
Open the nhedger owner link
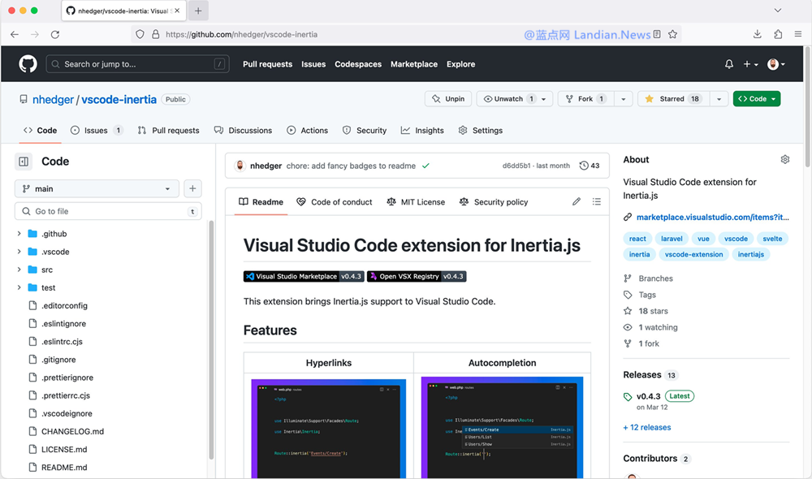[x=53, y=99]
